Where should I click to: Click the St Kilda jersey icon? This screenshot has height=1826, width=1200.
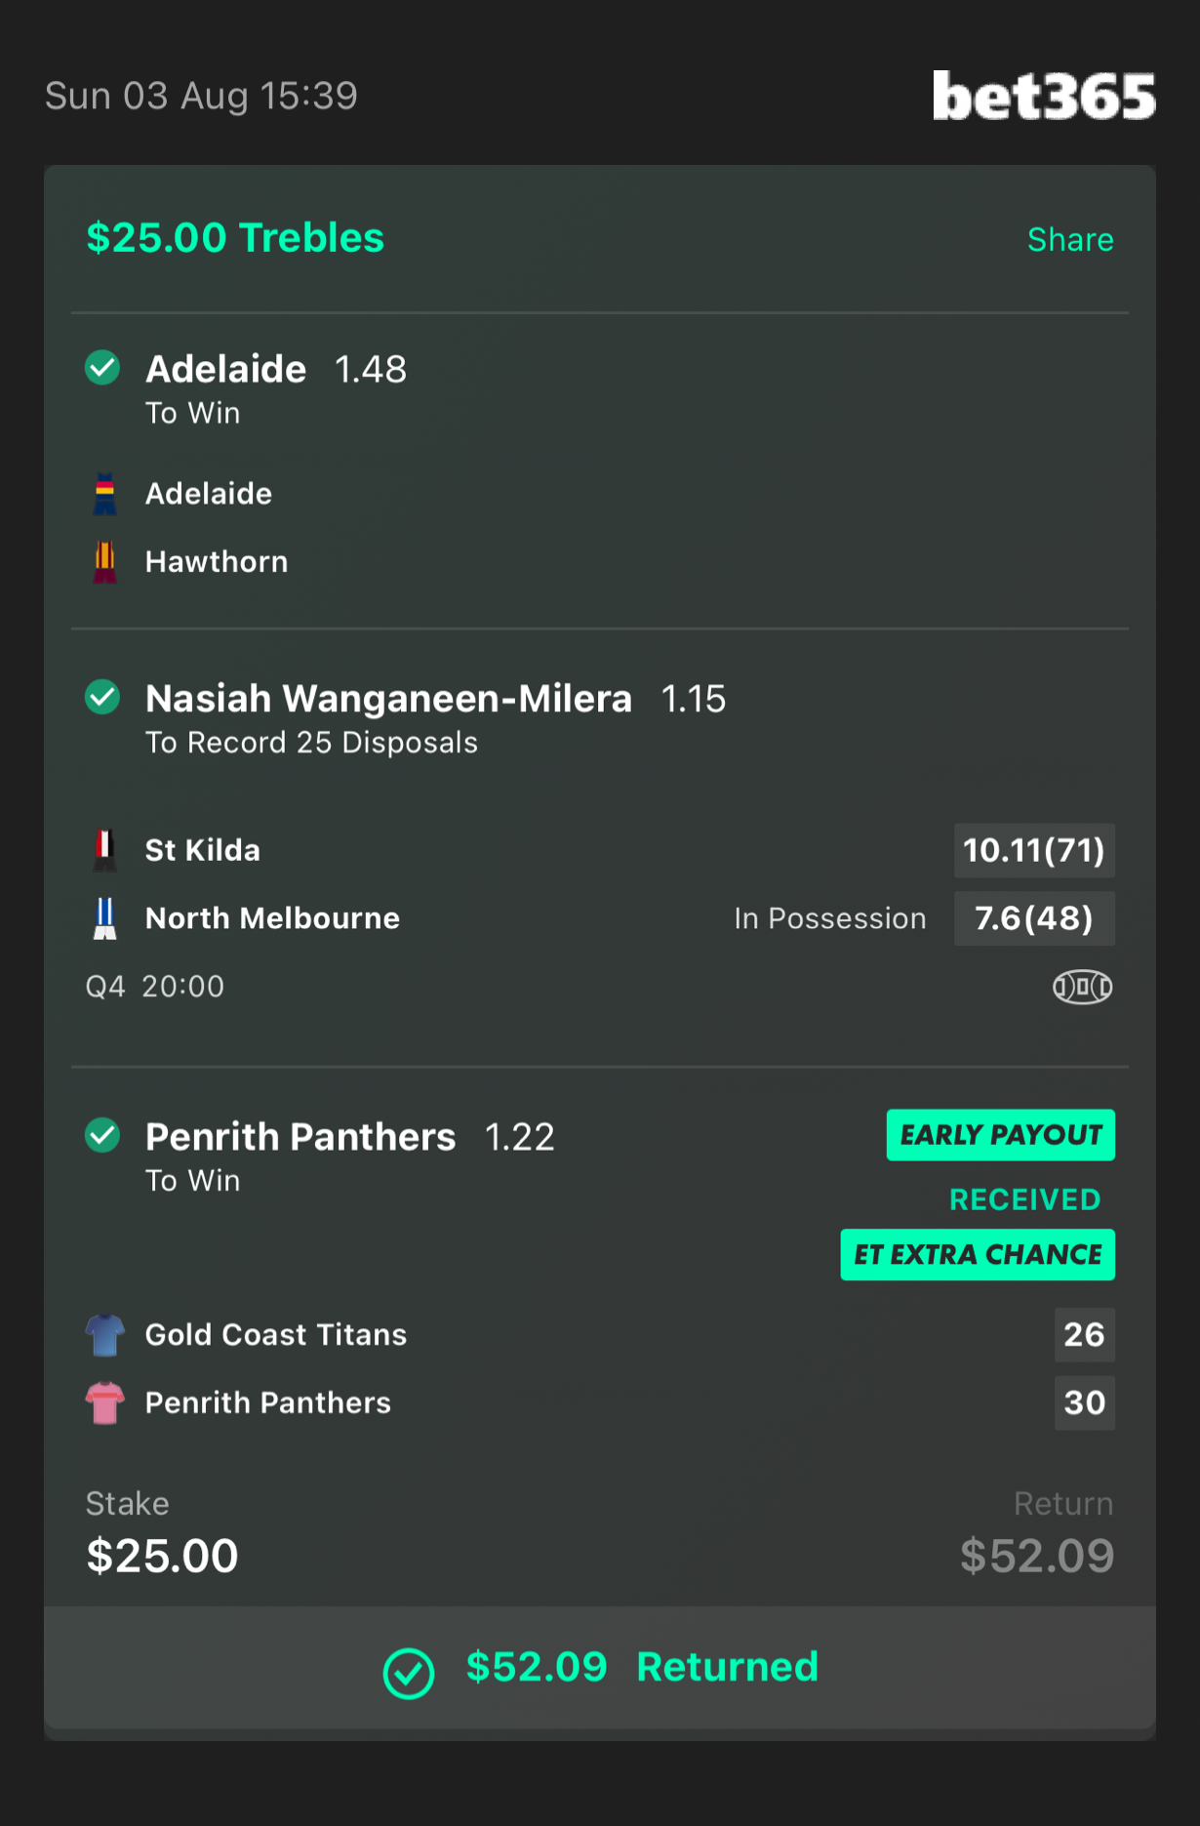click(104, 850)
